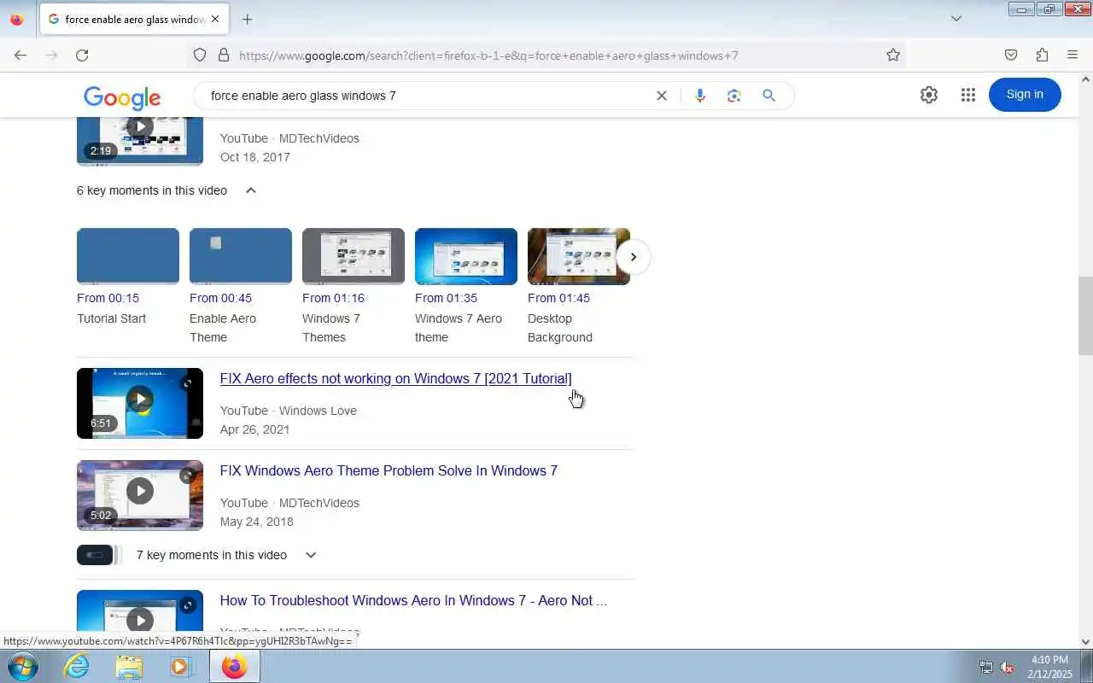This screenshot has width=1093, height=683.
Task: Open a new tab with plus icon
Action: [248, 19]
